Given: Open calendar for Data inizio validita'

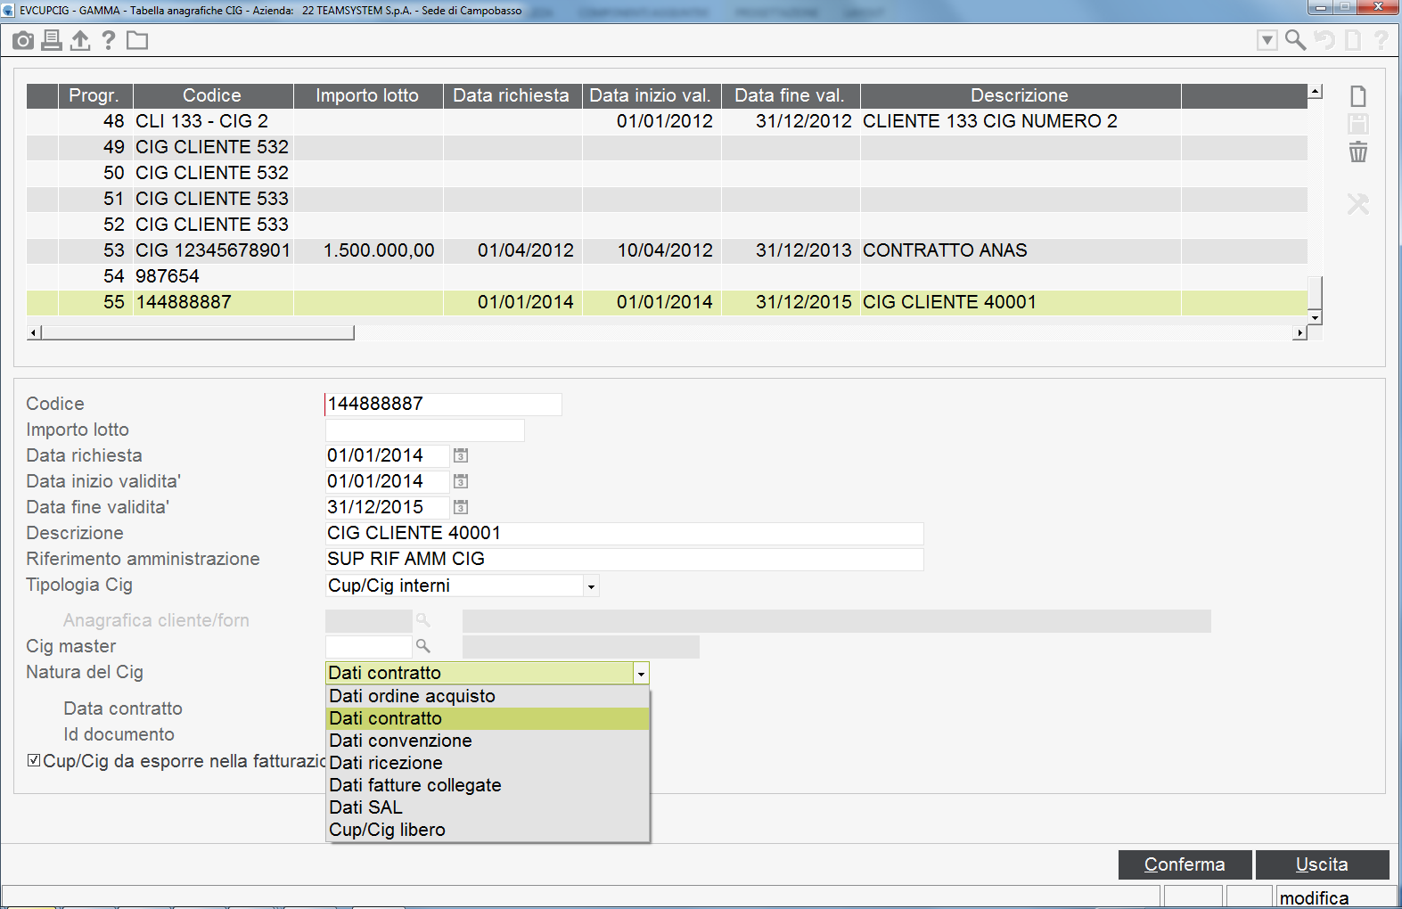Looking at the screenshot, I should point(461,481).
